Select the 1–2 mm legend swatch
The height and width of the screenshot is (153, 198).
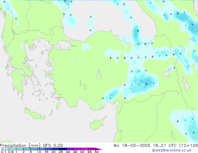coord(20,149)
